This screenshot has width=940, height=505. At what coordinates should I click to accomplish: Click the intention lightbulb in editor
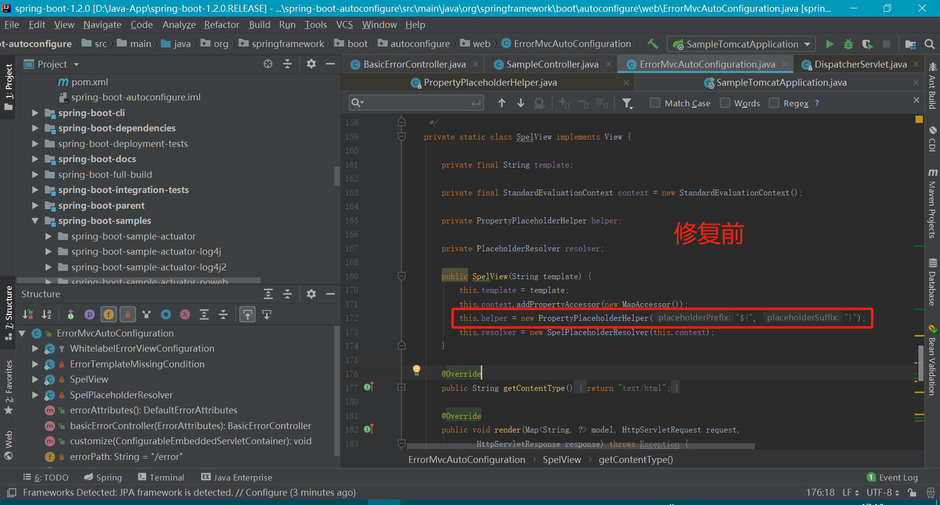click(416, 370)
